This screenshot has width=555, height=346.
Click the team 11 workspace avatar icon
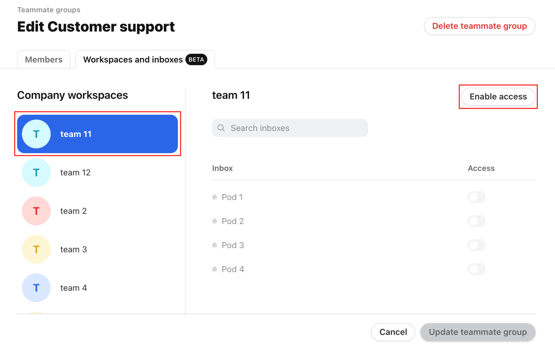click(x=36, y=134)
